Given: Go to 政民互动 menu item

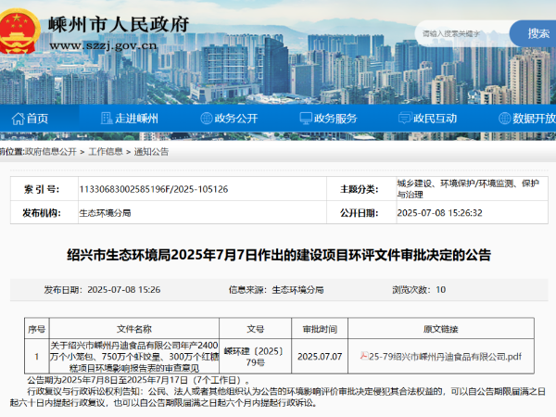Looking at the screenshot, I should point(435,119).
